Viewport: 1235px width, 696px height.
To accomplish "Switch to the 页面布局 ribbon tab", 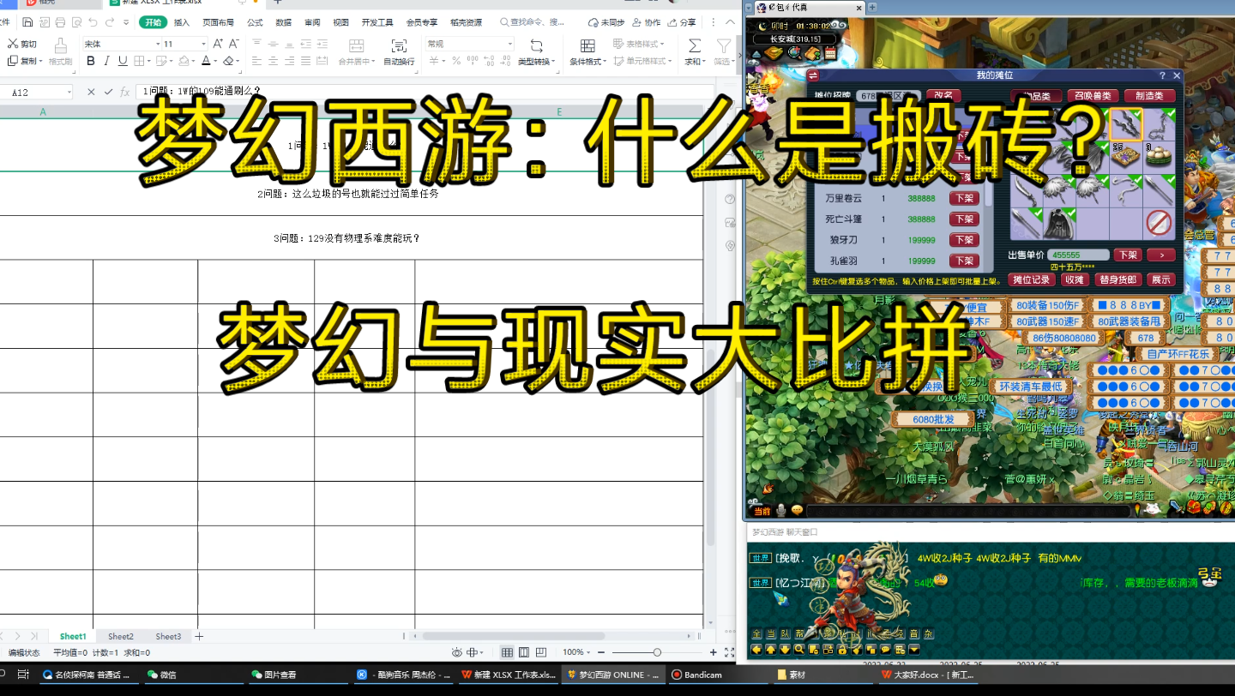I will point(218,22).
